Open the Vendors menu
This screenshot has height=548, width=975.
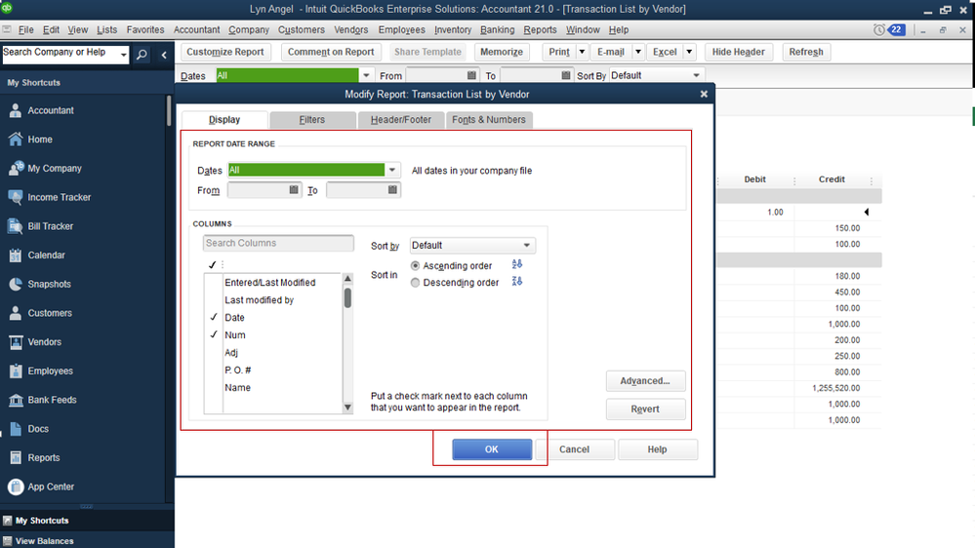pyautogui.click(x=350, y=30)
